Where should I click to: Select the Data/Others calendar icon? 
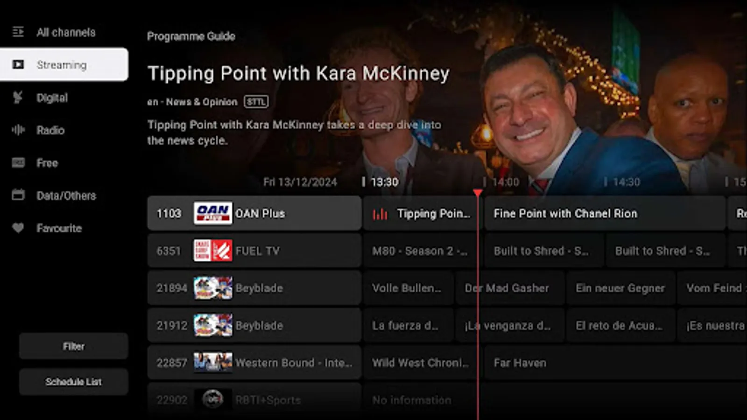18,196
